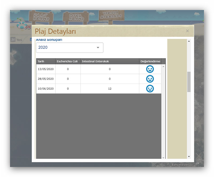
Task: Open the Yardım Hakkında sign
Action: [x=112, y=16]
